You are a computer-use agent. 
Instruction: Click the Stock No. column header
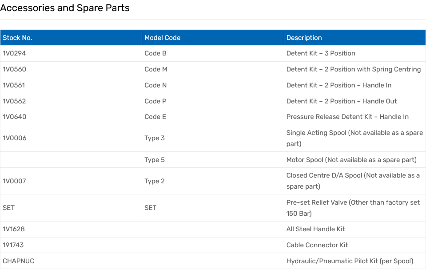point(17,38)
